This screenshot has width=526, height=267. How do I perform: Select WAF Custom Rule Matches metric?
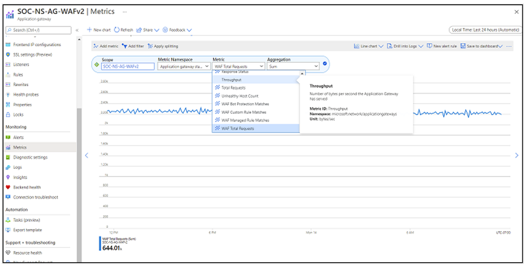tap(255, 112)
